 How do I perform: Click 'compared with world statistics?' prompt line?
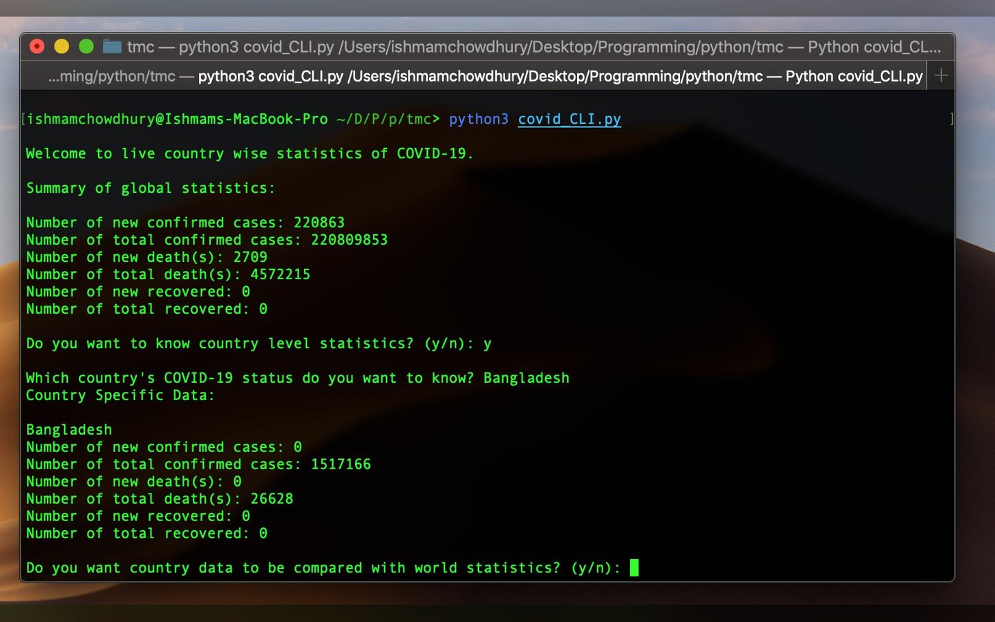tap(323, 568)
